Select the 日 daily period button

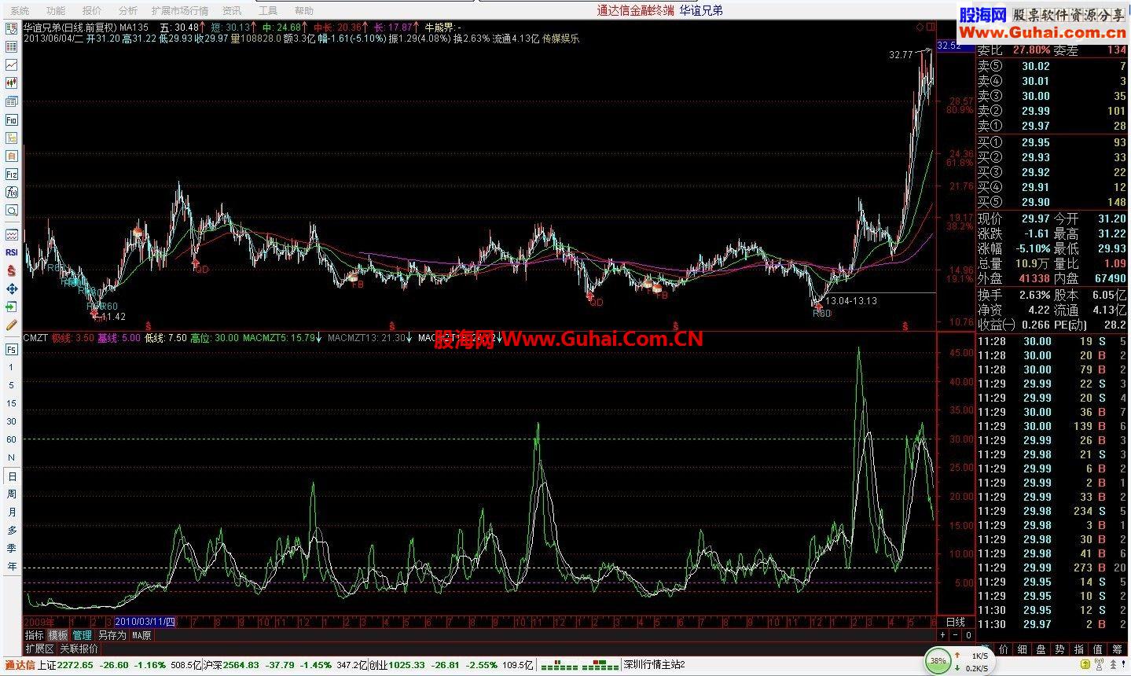12,476
